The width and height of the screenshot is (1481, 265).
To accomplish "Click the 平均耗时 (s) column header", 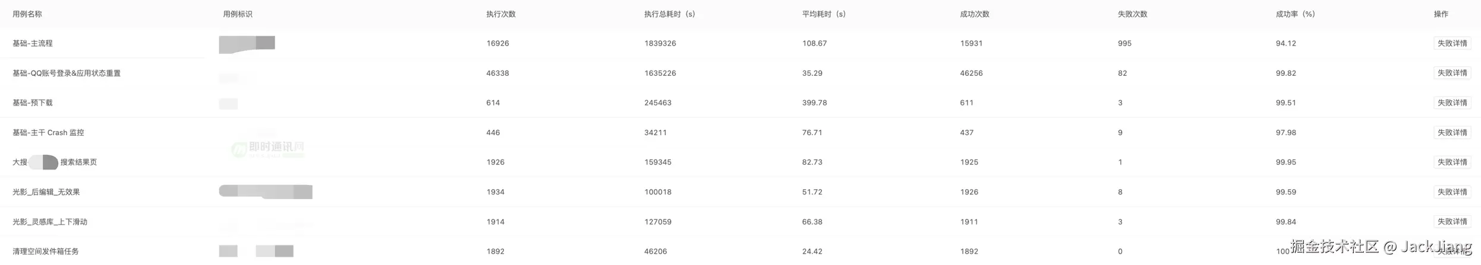I will [x=824, y=14].
